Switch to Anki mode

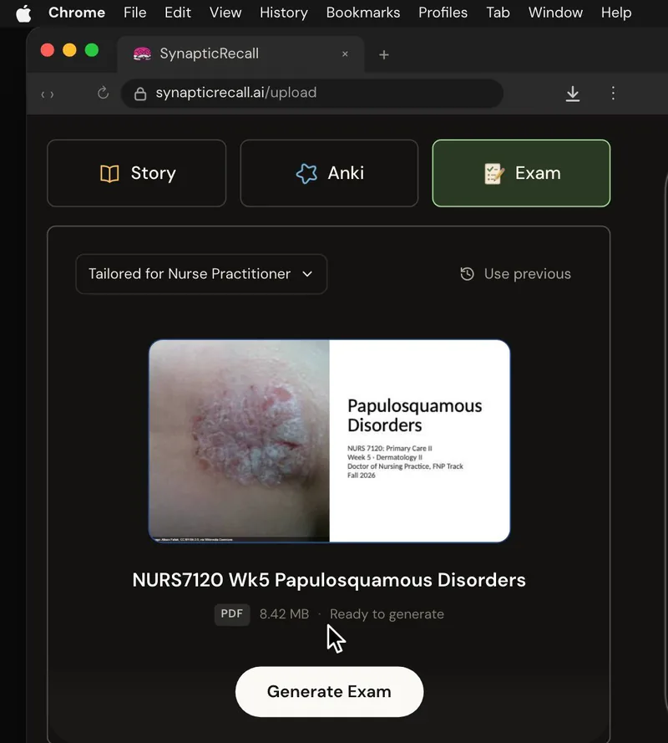coord(329,174)
